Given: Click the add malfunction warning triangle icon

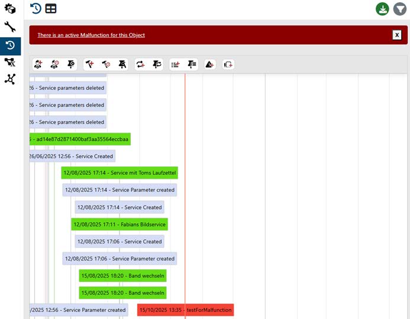Looking at the screenshot, I should coord(209,64).
